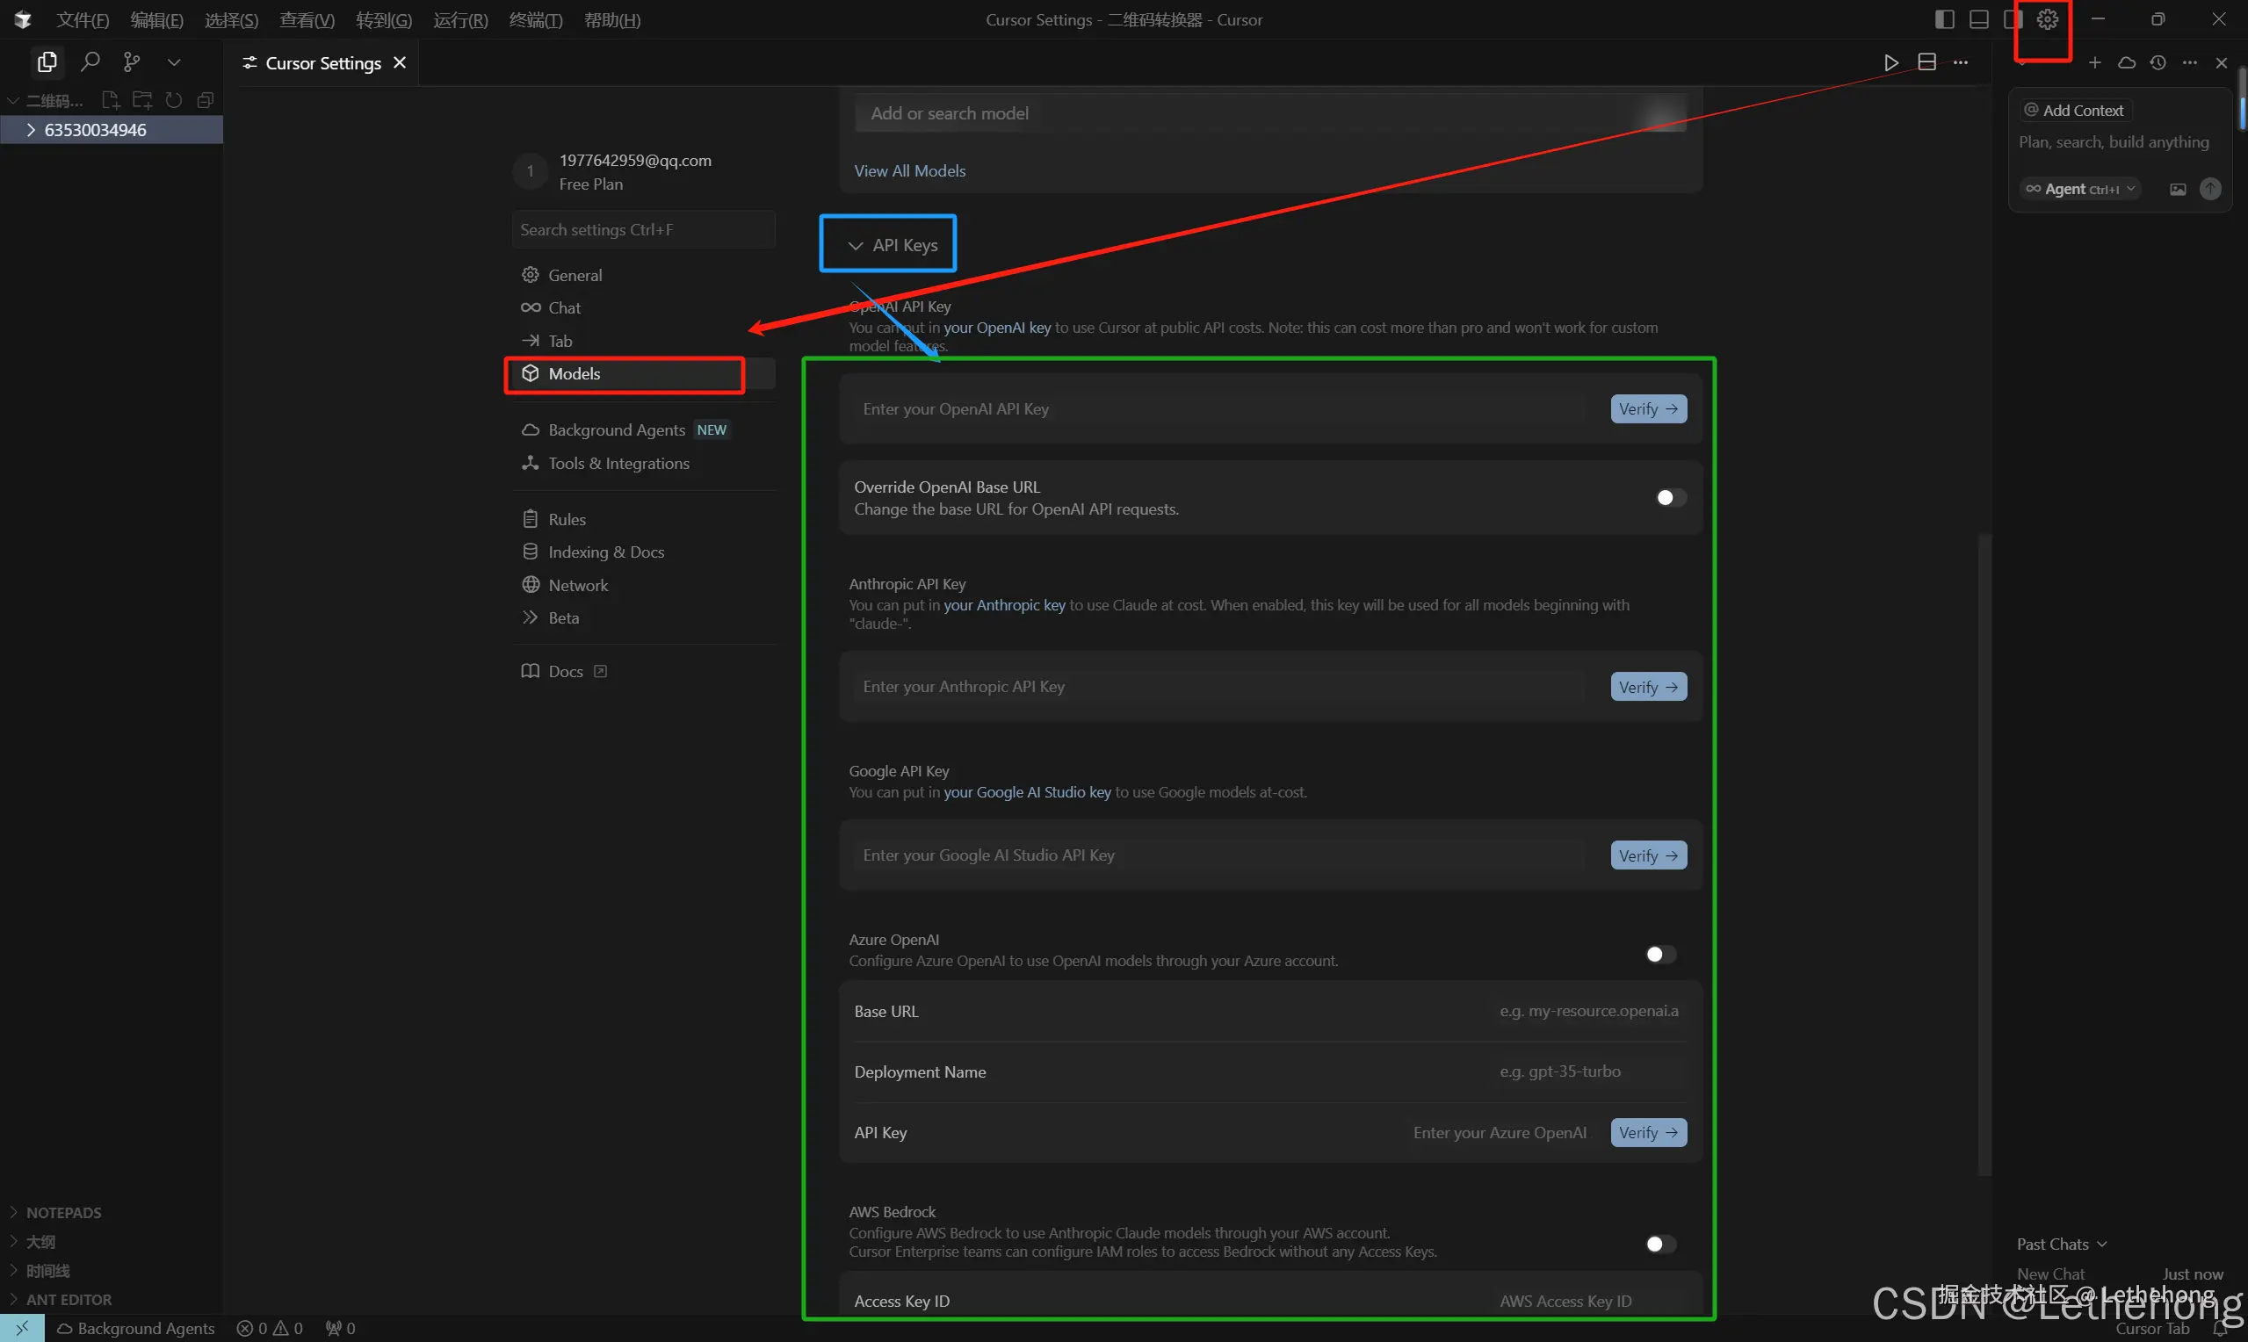The image size is (2248, 1342).
Task: Open the 终端(T) menu
Action: click(535, 20)
